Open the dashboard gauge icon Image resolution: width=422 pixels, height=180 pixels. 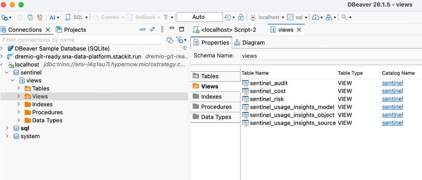pyautogui.click(x=316, y=17)
